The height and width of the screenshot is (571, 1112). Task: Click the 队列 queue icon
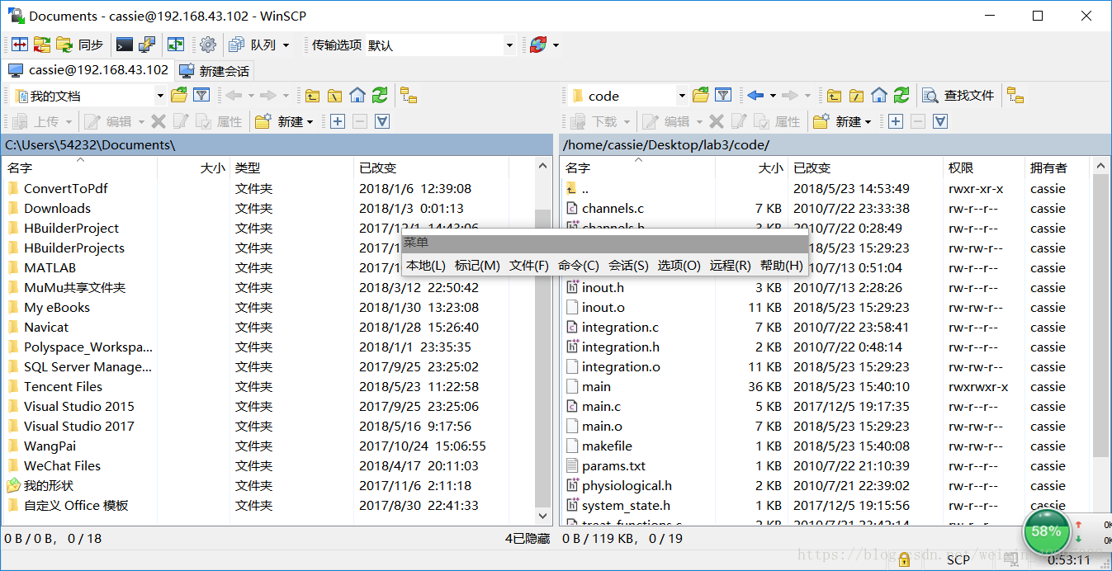pos(237,45)
